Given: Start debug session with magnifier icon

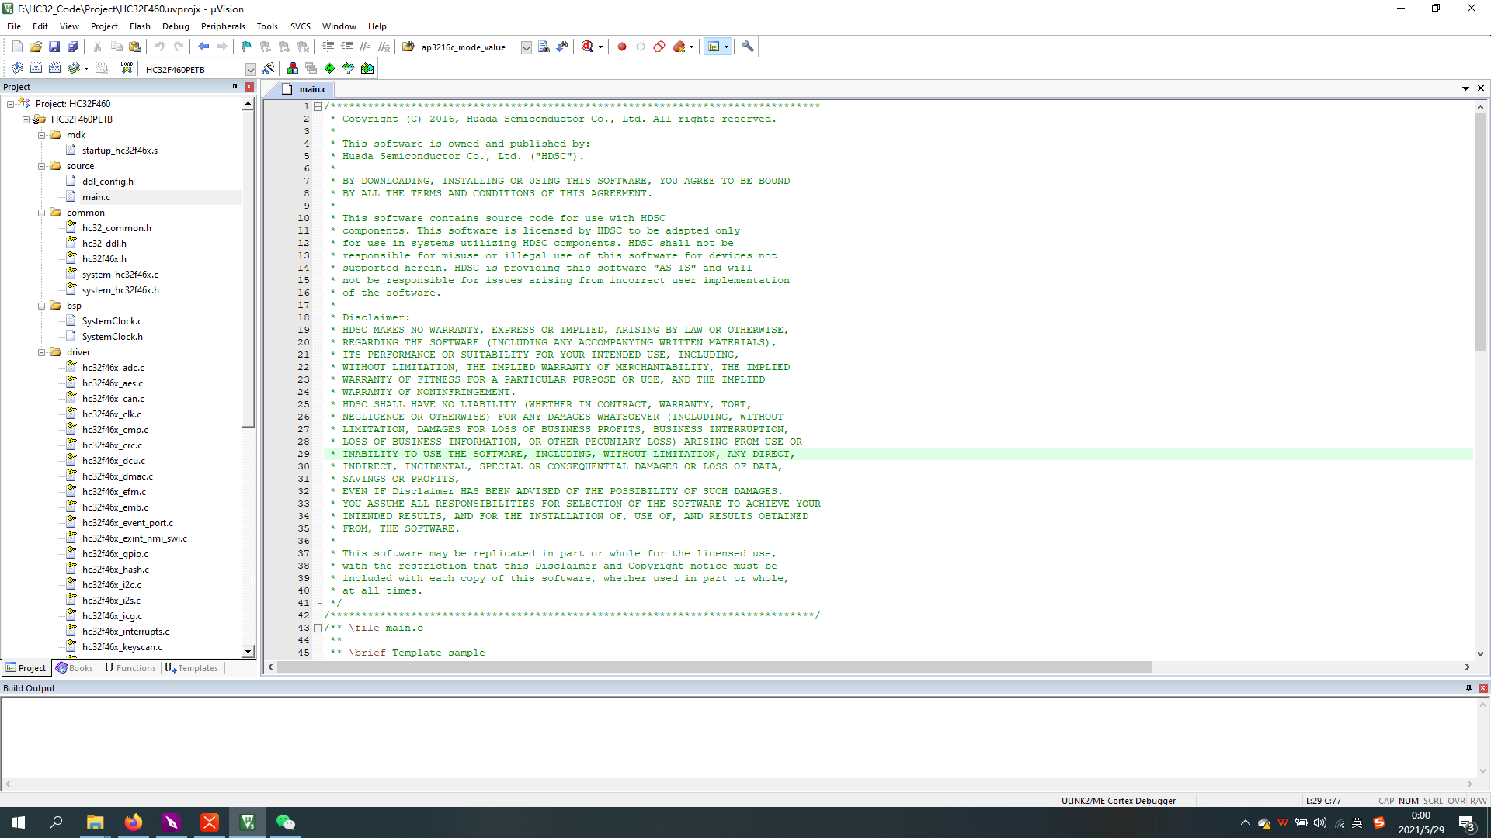Looking at the screenshot, I should tap(588, 47).
